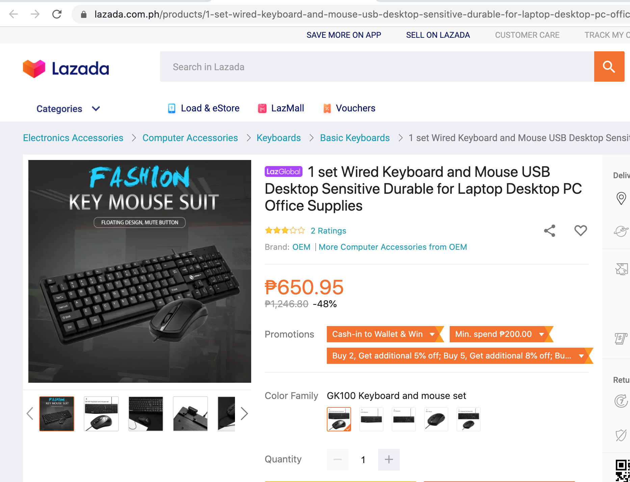Open the 2 Ratings link
Viewport: 630px width, 482px height.
328,231
